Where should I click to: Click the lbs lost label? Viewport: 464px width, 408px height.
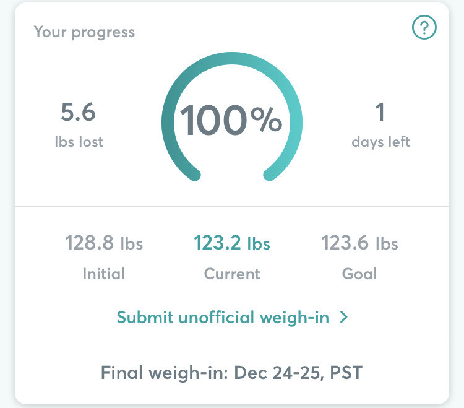tap(79, 142)
